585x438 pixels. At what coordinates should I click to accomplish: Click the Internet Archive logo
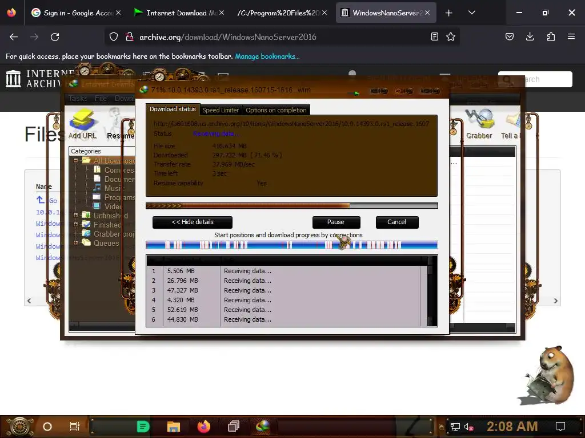[14, 79]
